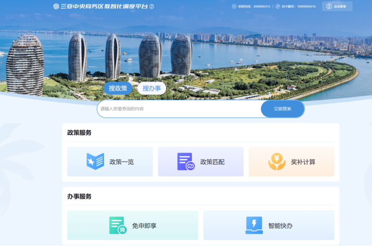Click the 三亚中央商务区数智化调度平台 title

pyautogui.click(x=104, y=6)
